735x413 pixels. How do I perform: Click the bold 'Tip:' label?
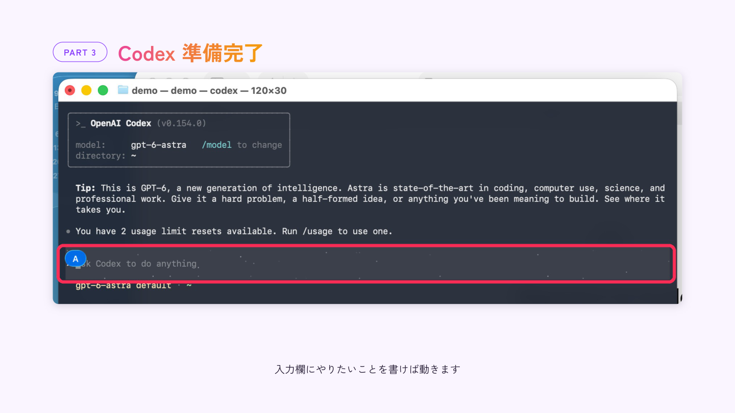pos(85,188)
